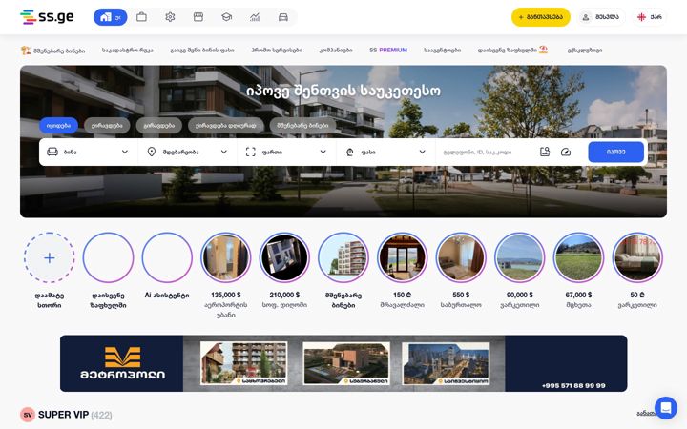Click the შესვლა login button
Image resolution: width=687 pixels, height=429 pixels.
tap(600, 17)
